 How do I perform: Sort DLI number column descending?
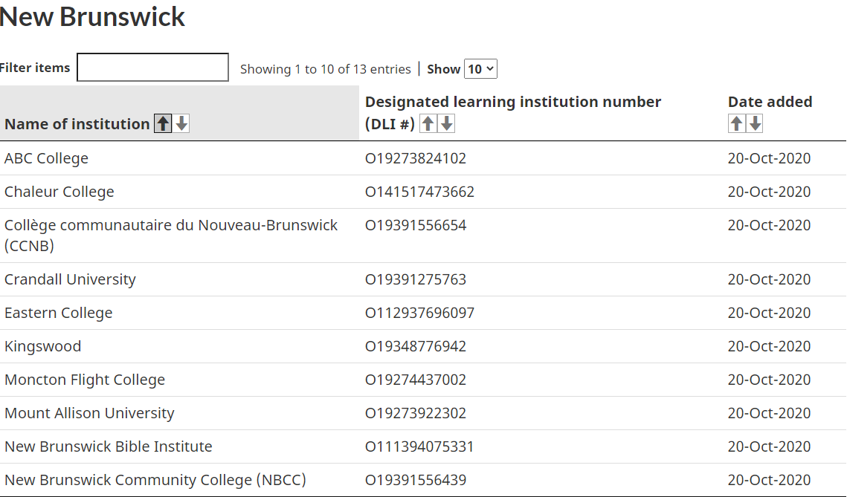point(446,123)
